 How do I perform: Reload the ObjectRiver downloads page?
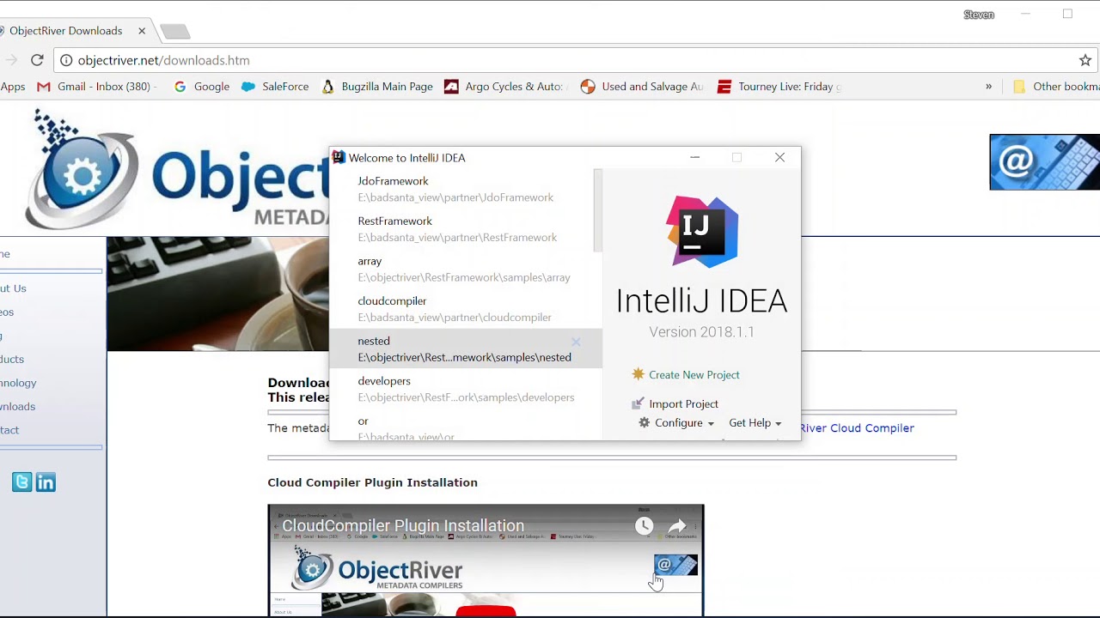click(37, 60)
